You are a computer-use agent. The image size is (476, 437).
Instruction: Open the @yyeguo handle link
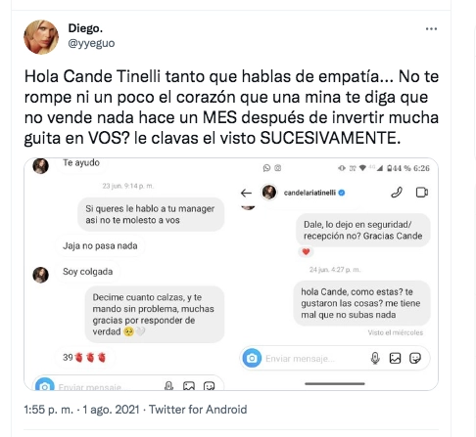tap(91, 43)
